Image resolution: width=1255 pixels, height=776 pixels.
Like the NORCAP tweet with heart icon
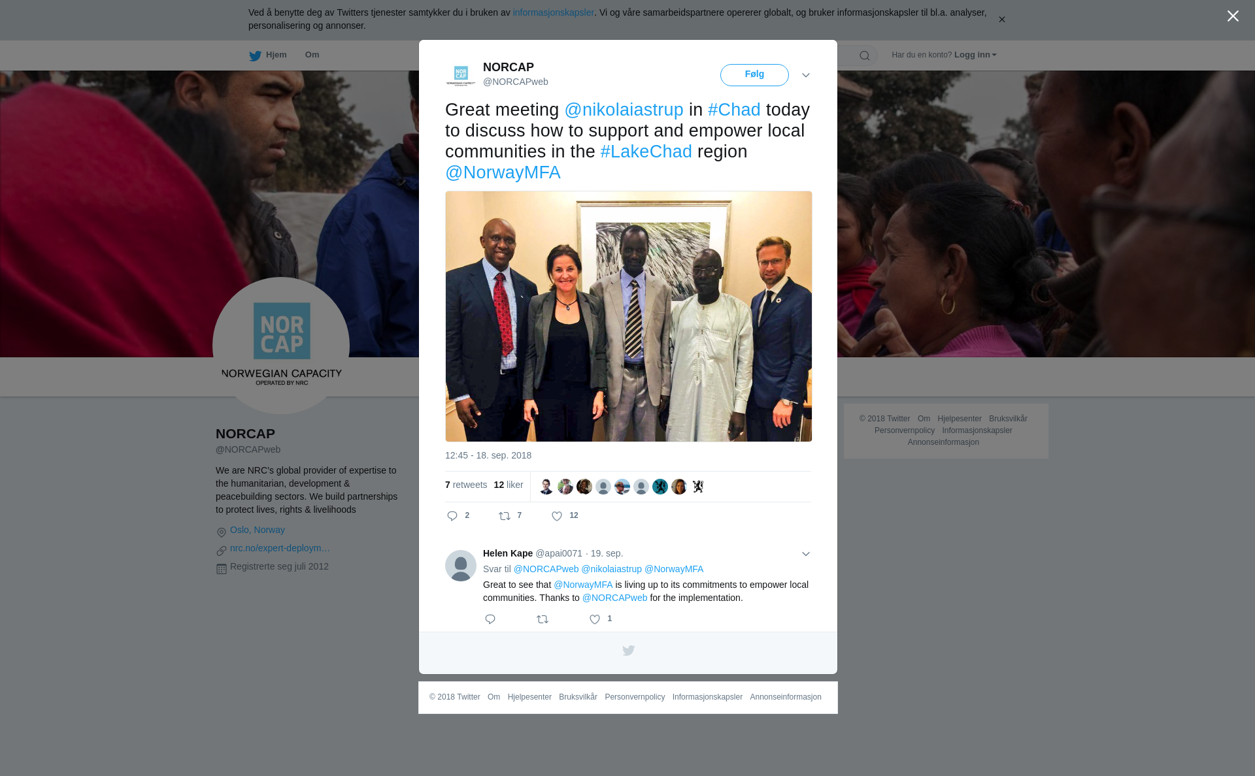pos(557,516)
